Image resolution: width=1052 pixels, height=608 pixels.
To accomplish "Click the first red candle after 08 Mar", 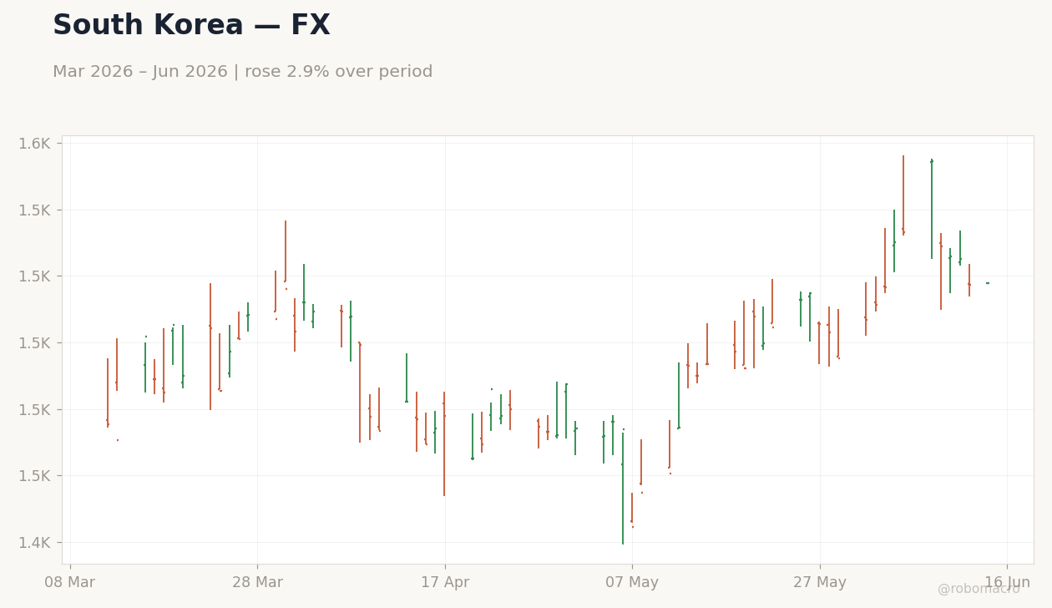I will [x=108, y=393].
